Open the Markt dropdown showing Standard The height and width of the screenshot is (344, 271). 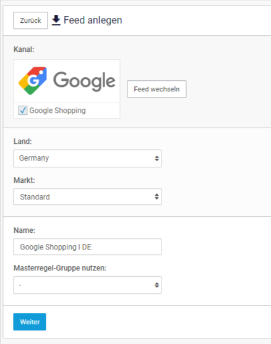87,196
